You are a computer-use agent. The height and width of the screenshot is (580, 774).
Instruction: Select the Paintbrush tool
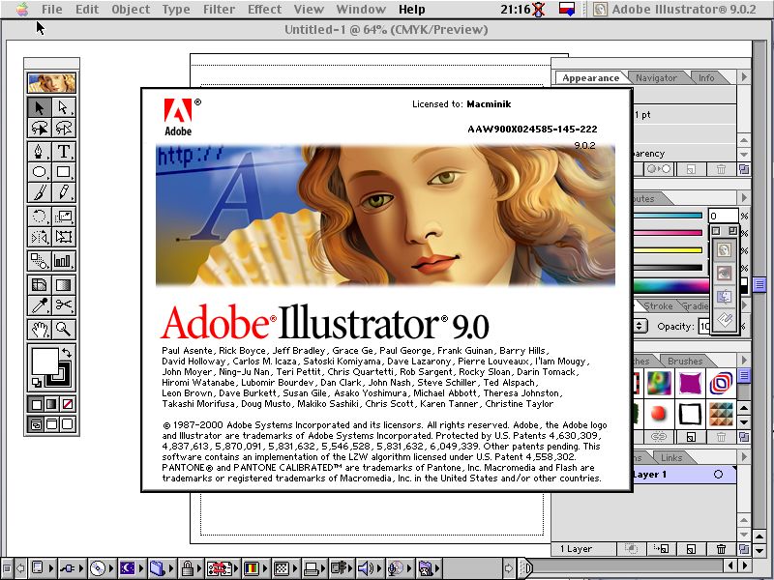pos(40,192)
